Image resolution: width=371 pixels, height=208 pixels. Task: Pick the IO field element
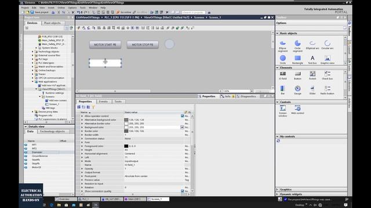point(282,76)
